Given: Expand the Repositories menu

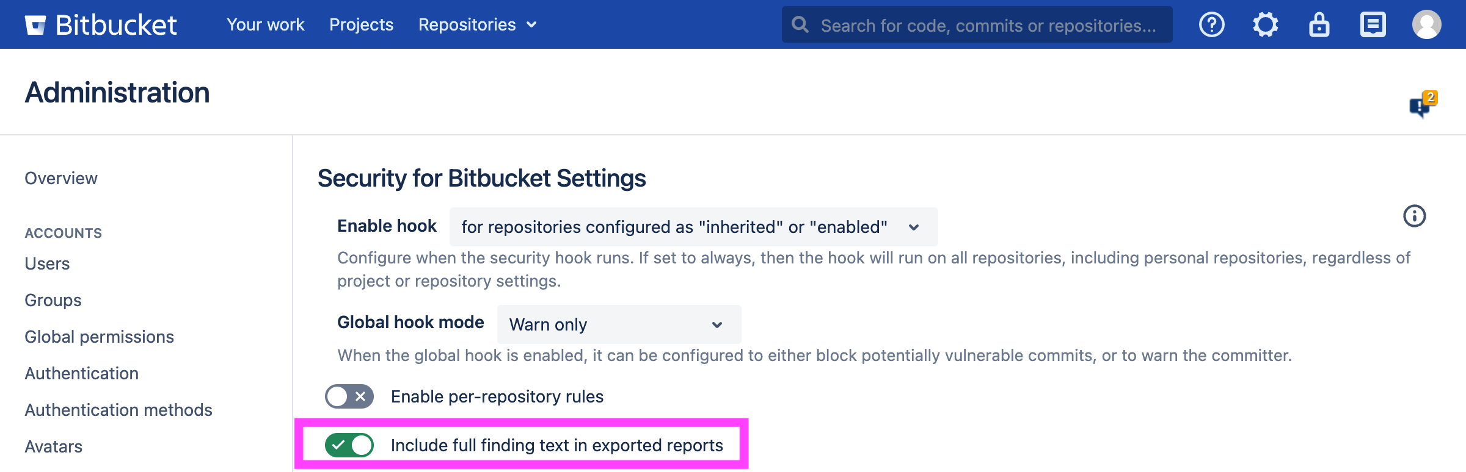Looking at the screenshot, I should [477, 25].
